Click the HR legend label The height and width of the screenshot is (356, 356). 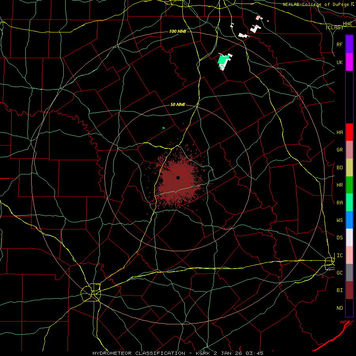coord(339,185)
